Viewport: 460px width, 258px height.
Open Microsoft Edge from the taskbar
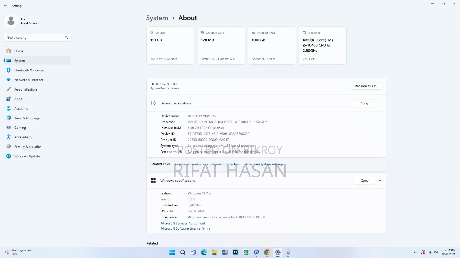pyautogui.click(x=204, y=252)
